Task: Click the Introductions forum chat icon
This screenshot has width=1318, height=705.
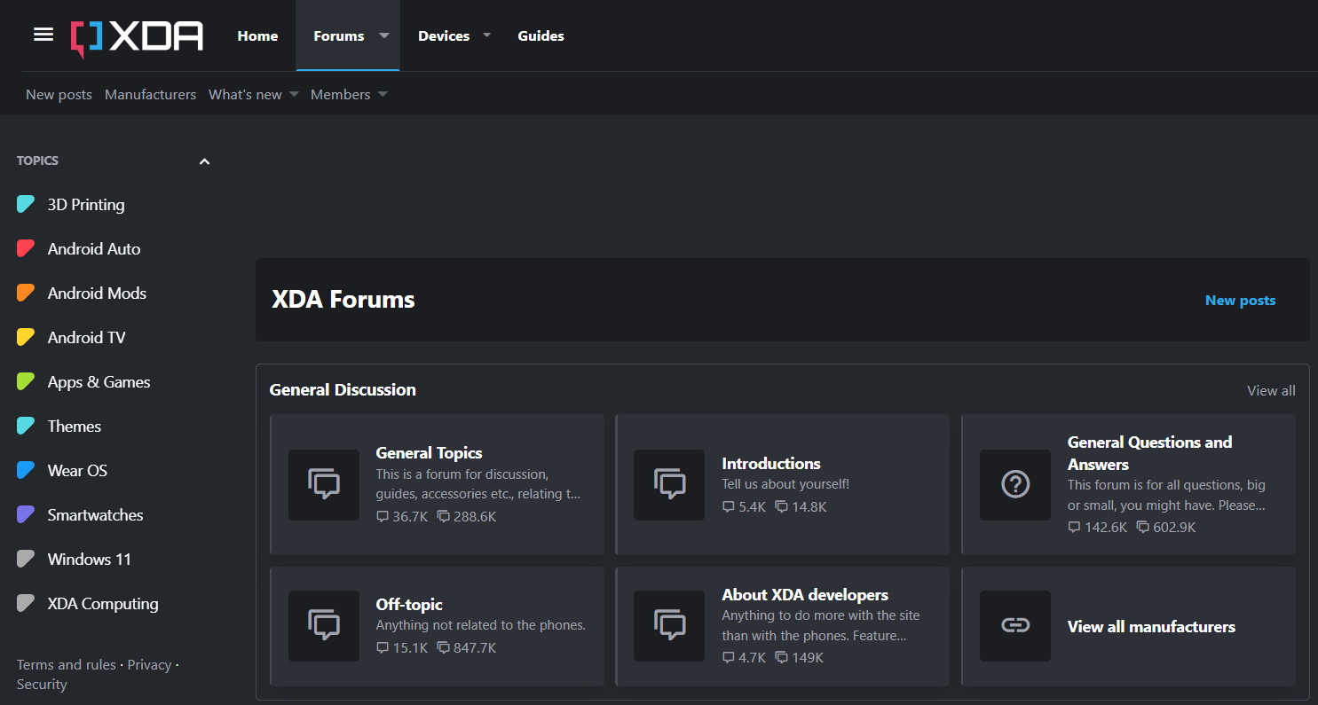Action: (x=669, y=485)
